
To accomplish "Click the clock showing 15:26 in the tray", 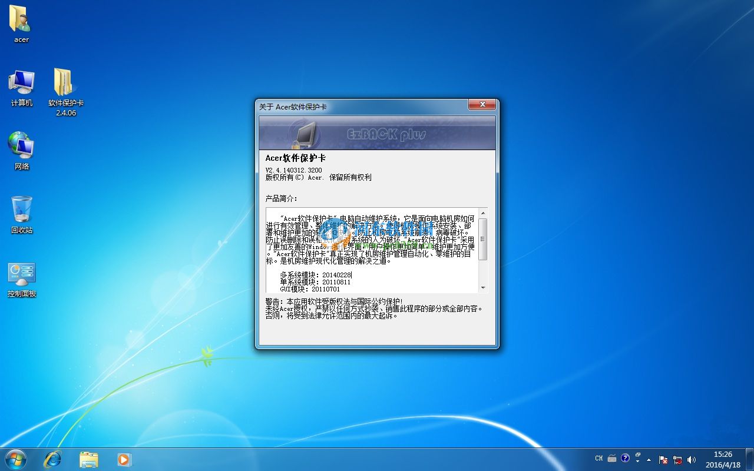I will [x=723, y=458].
